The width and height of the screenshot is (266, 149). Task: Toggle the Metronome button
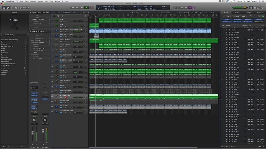[194, 8]
